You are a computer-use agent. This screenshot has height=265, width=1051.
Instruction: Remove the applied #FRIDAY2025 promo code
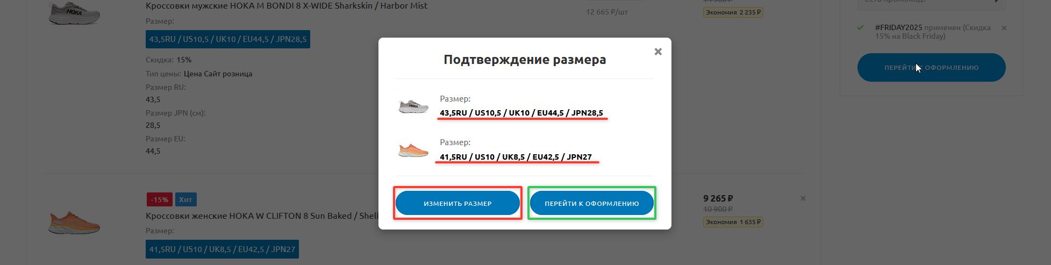(1004, 28)
